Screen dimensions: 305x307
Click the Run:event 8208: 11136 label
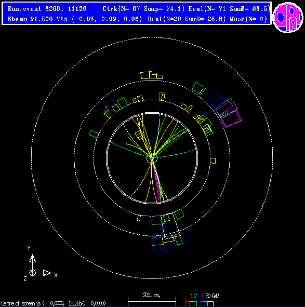click(47, 9)
